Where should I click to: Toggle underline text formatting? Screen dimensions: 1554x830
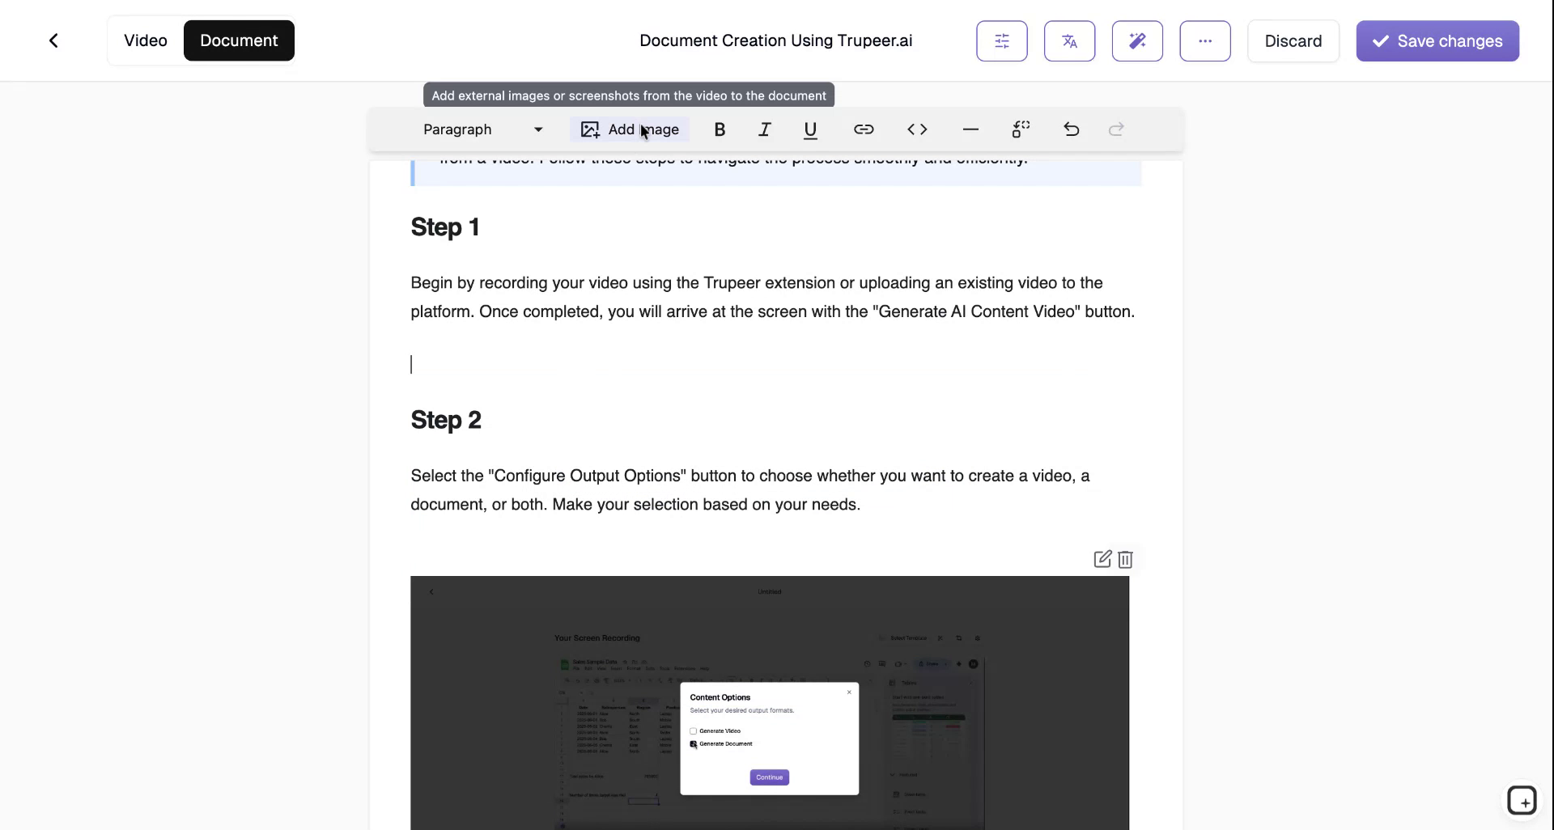(x=811, y=129)
